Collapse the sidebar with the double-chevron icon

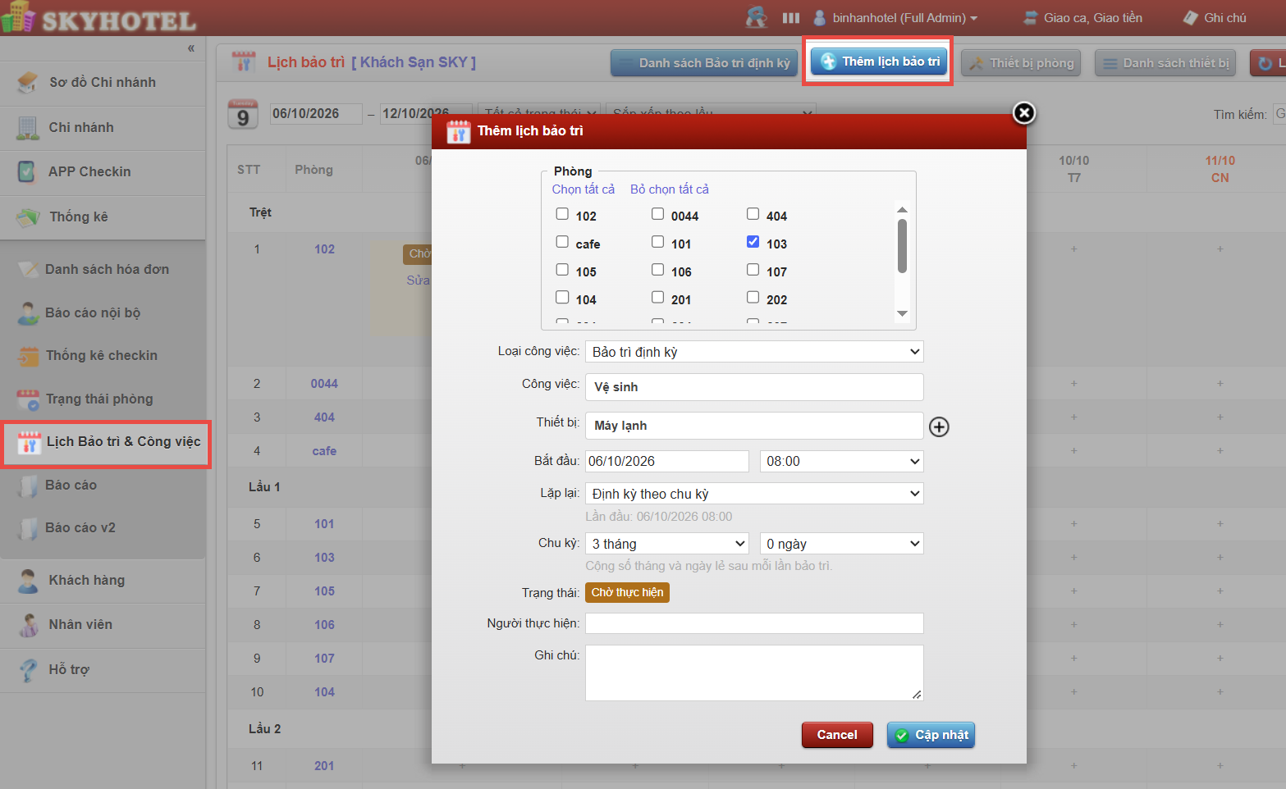tap(190, 48)
